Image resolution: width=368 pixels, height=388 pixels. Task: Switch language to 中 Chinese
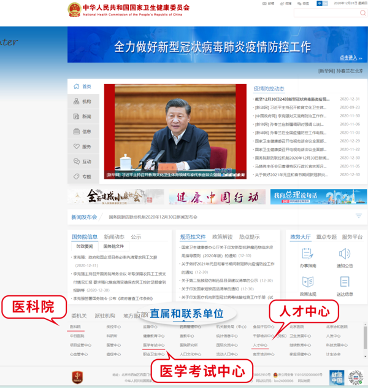coord(319,4)
